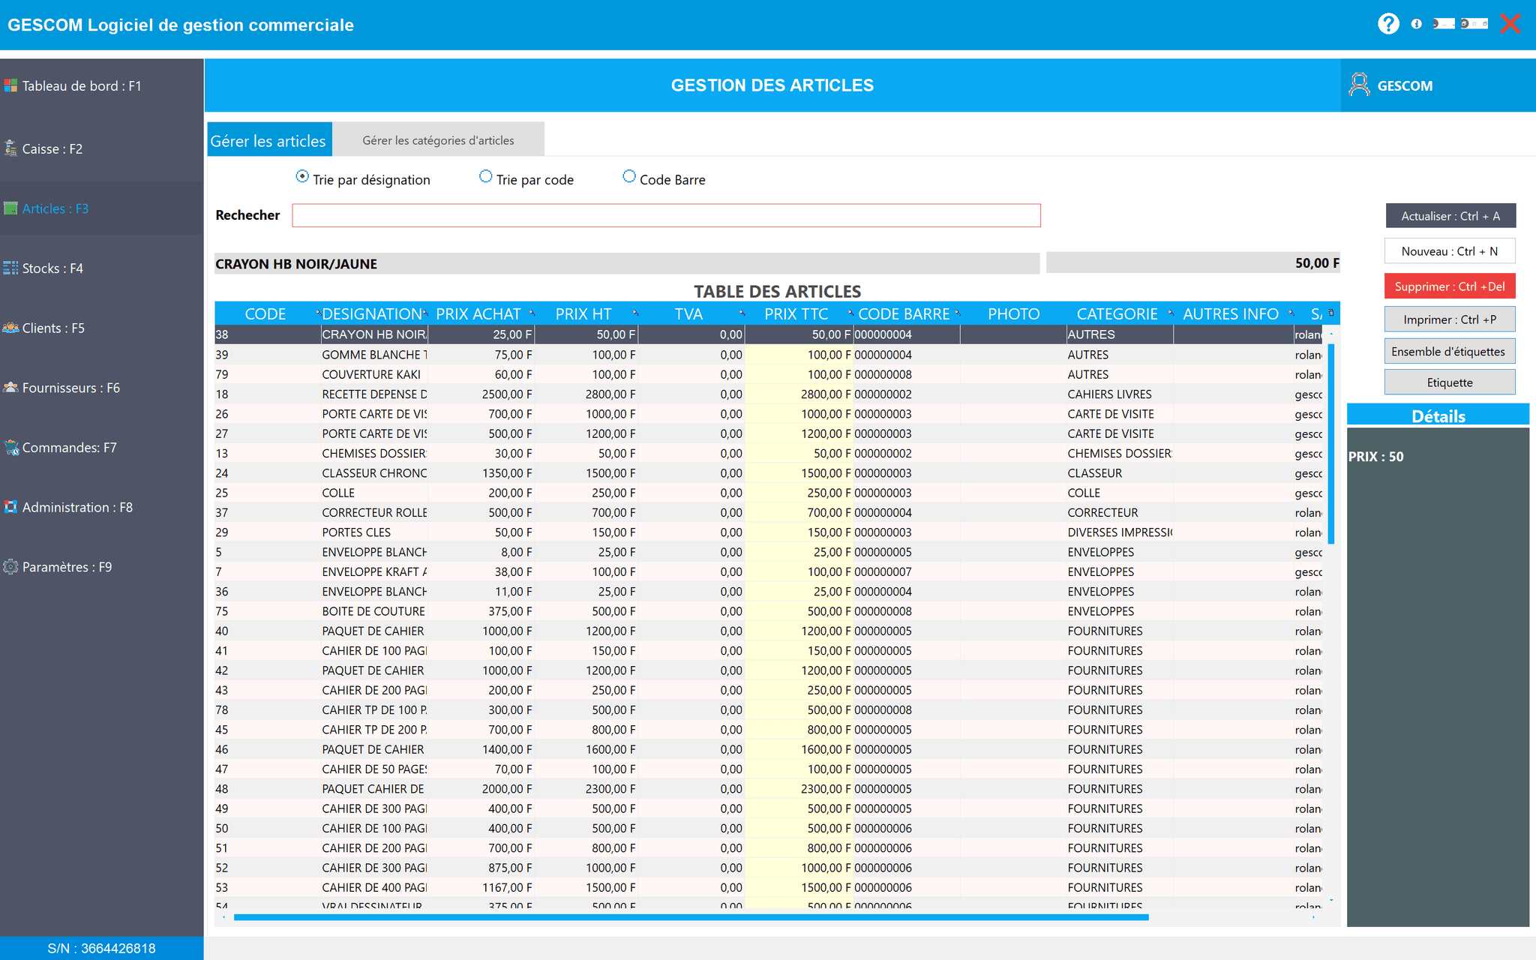The image size is (1536, 960).
Task: Open Fournisseurs via its sidebar icon
Action: 10,388
